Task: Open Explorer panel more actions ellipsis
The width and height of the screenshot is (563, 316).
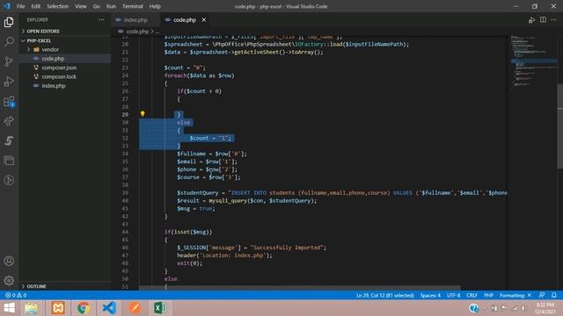Action: click(x=102, y=19)
